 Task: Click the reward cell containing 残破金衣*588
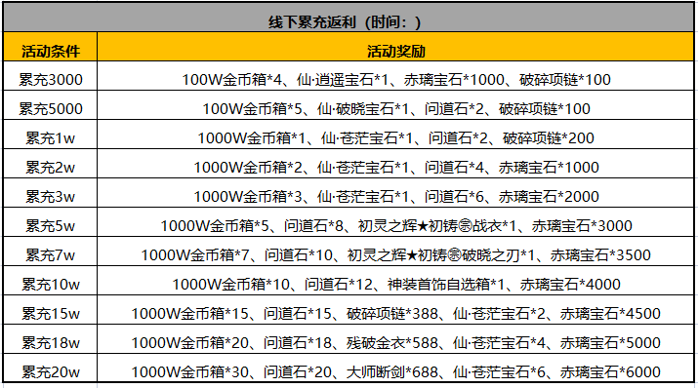point(395,339)
